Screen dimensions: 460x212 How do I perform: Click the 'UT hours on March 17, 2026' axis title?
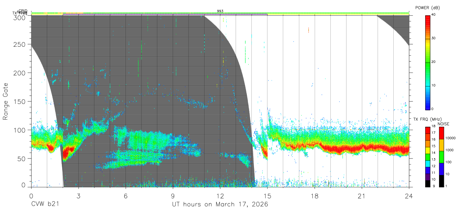pyautogui.click(x=220, y=205)
